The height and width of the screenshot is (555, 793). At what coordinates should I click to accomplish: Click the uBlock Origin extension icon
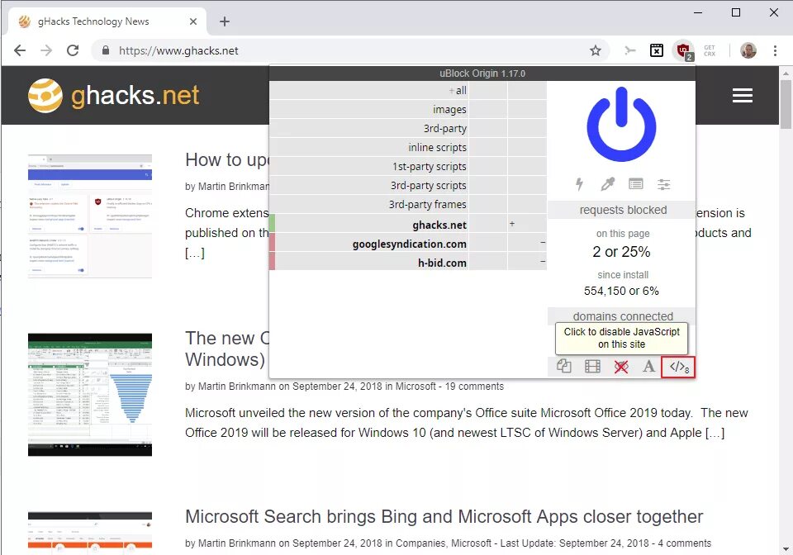pos(683,50)
